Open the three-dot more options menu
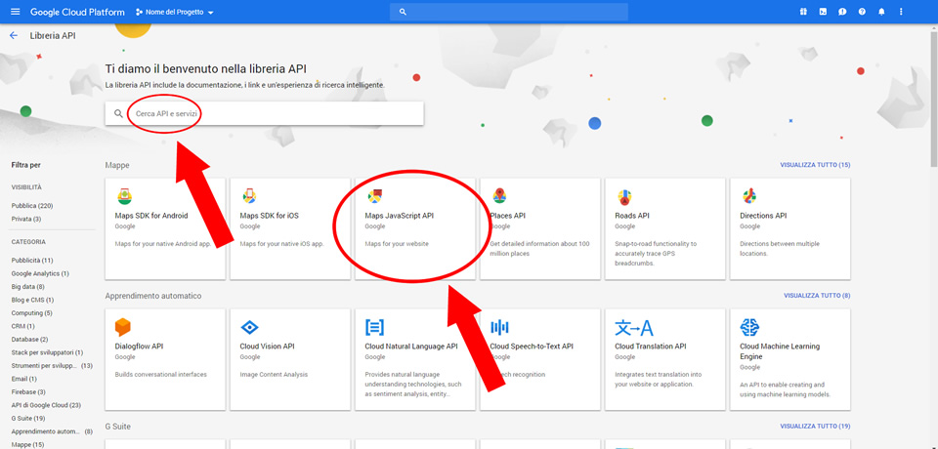 coord(902,12)
